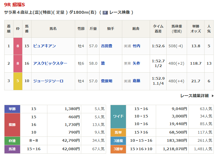View jockey 吉田豊's profile

click(x=107, y=46)
